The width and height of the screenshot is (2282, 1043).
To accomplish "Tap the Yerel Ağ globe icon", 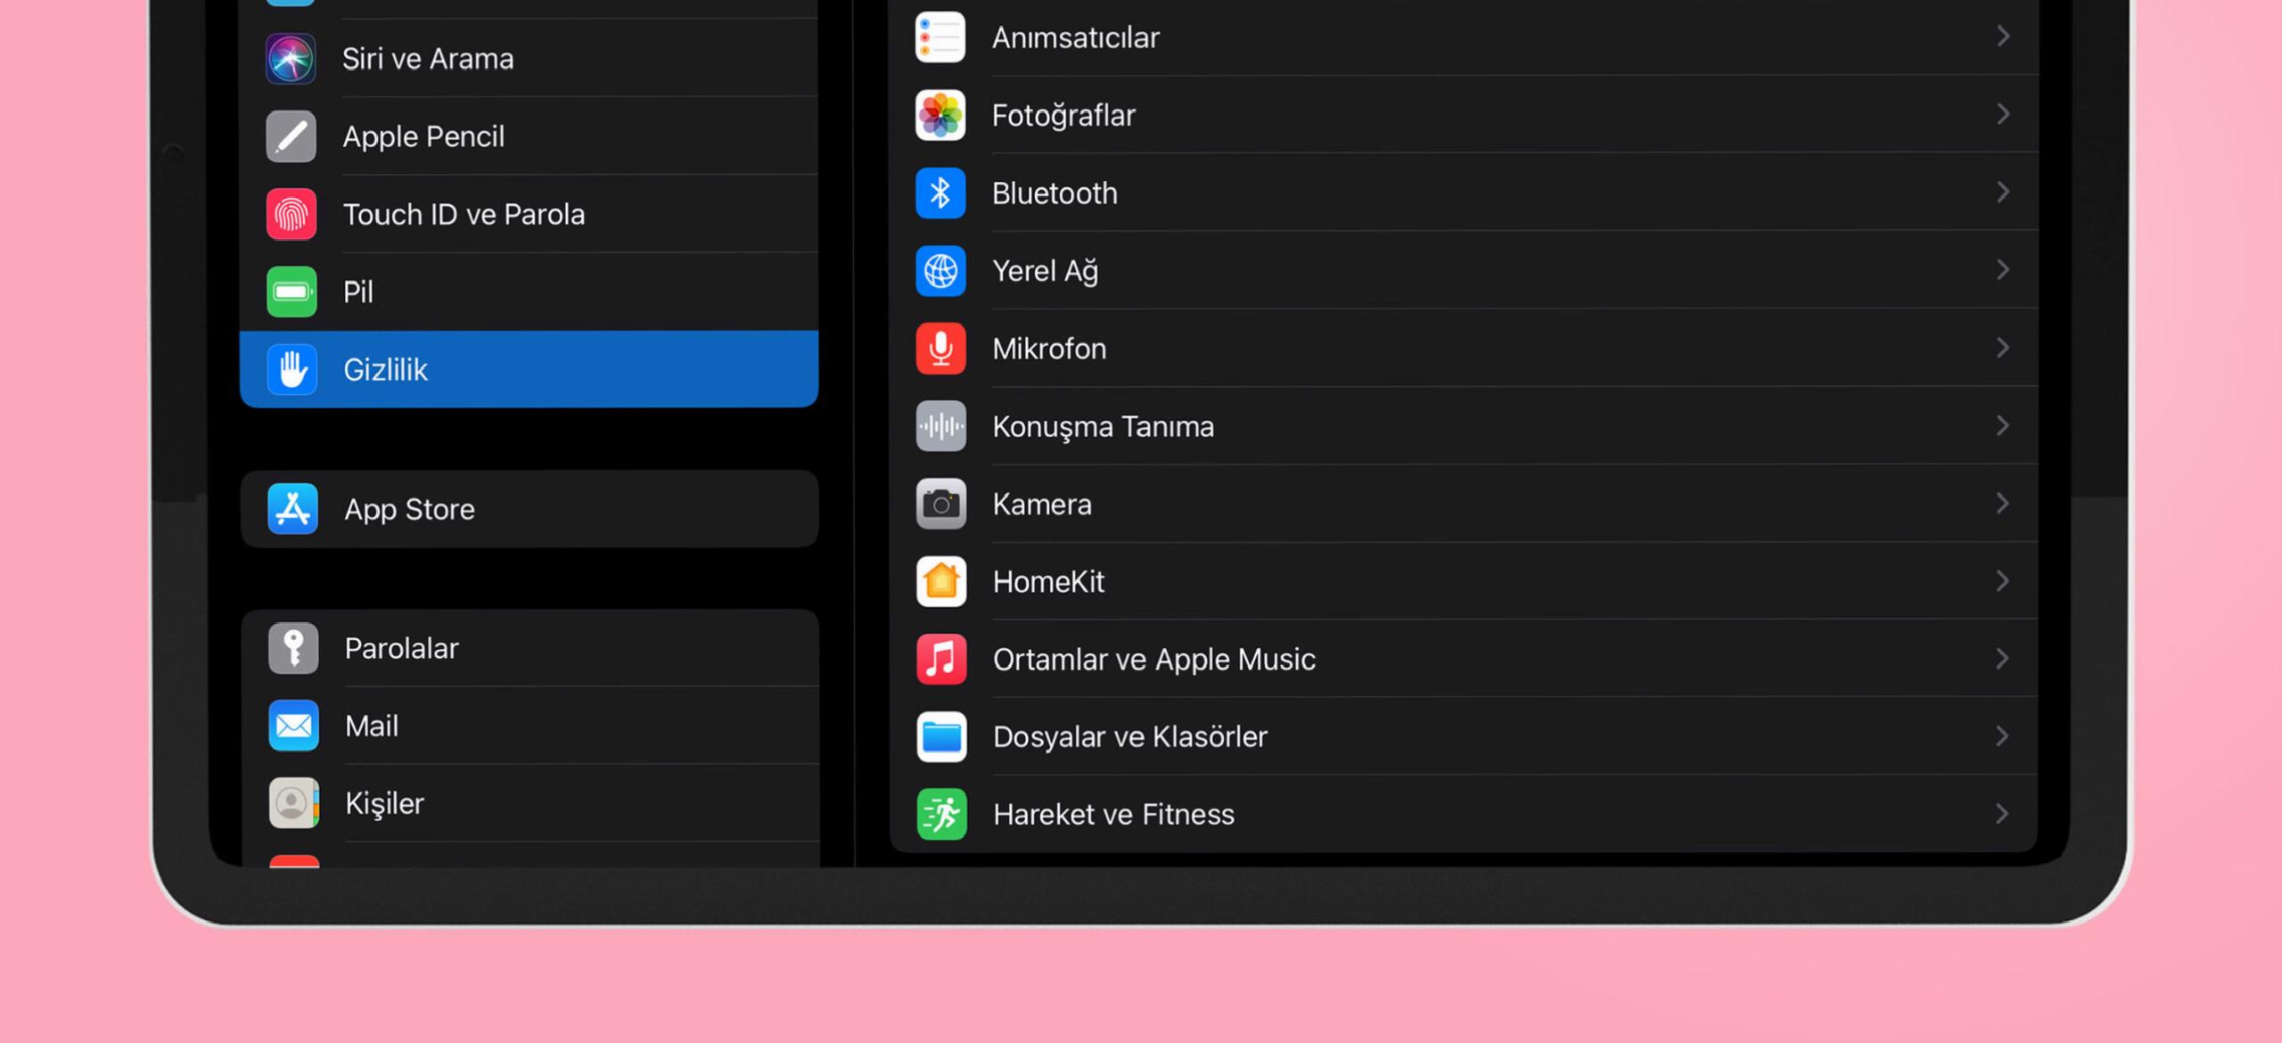I will coord(940,271).
